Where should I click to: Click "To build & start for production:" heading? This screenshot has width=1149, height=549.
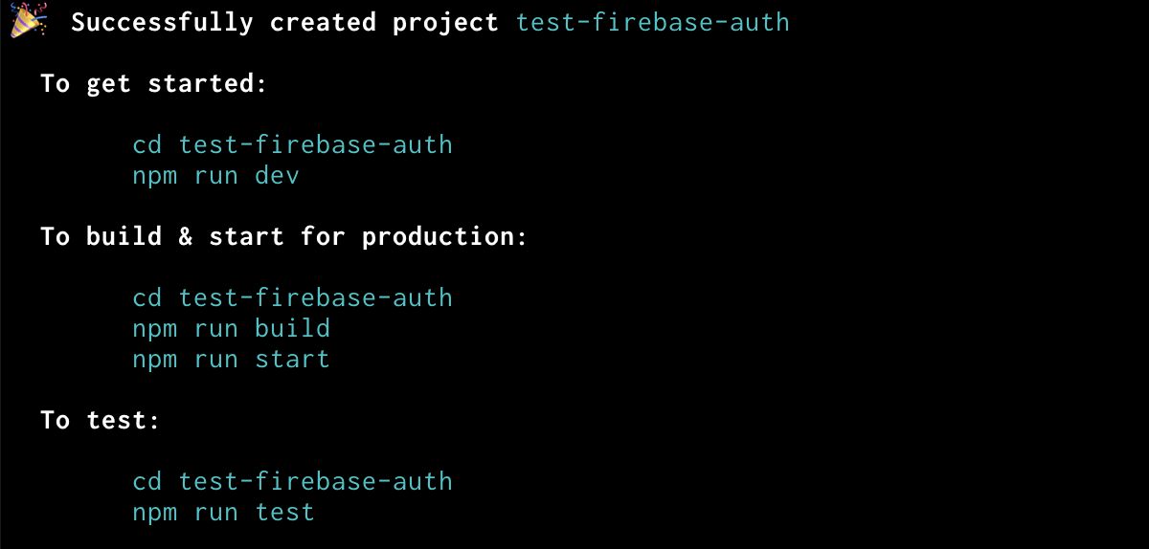(x=284, y=236)
